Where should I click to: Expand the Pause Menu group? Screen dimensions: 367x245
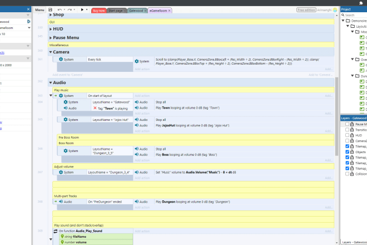51,38
